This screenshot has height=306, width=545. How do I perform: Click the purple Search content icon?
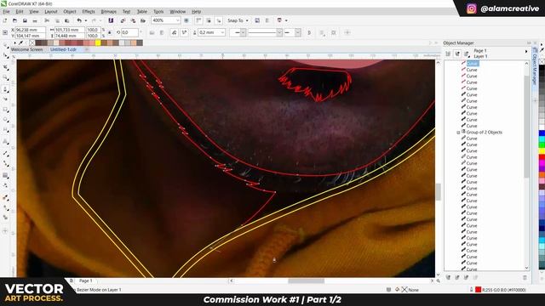coord(111,20)
